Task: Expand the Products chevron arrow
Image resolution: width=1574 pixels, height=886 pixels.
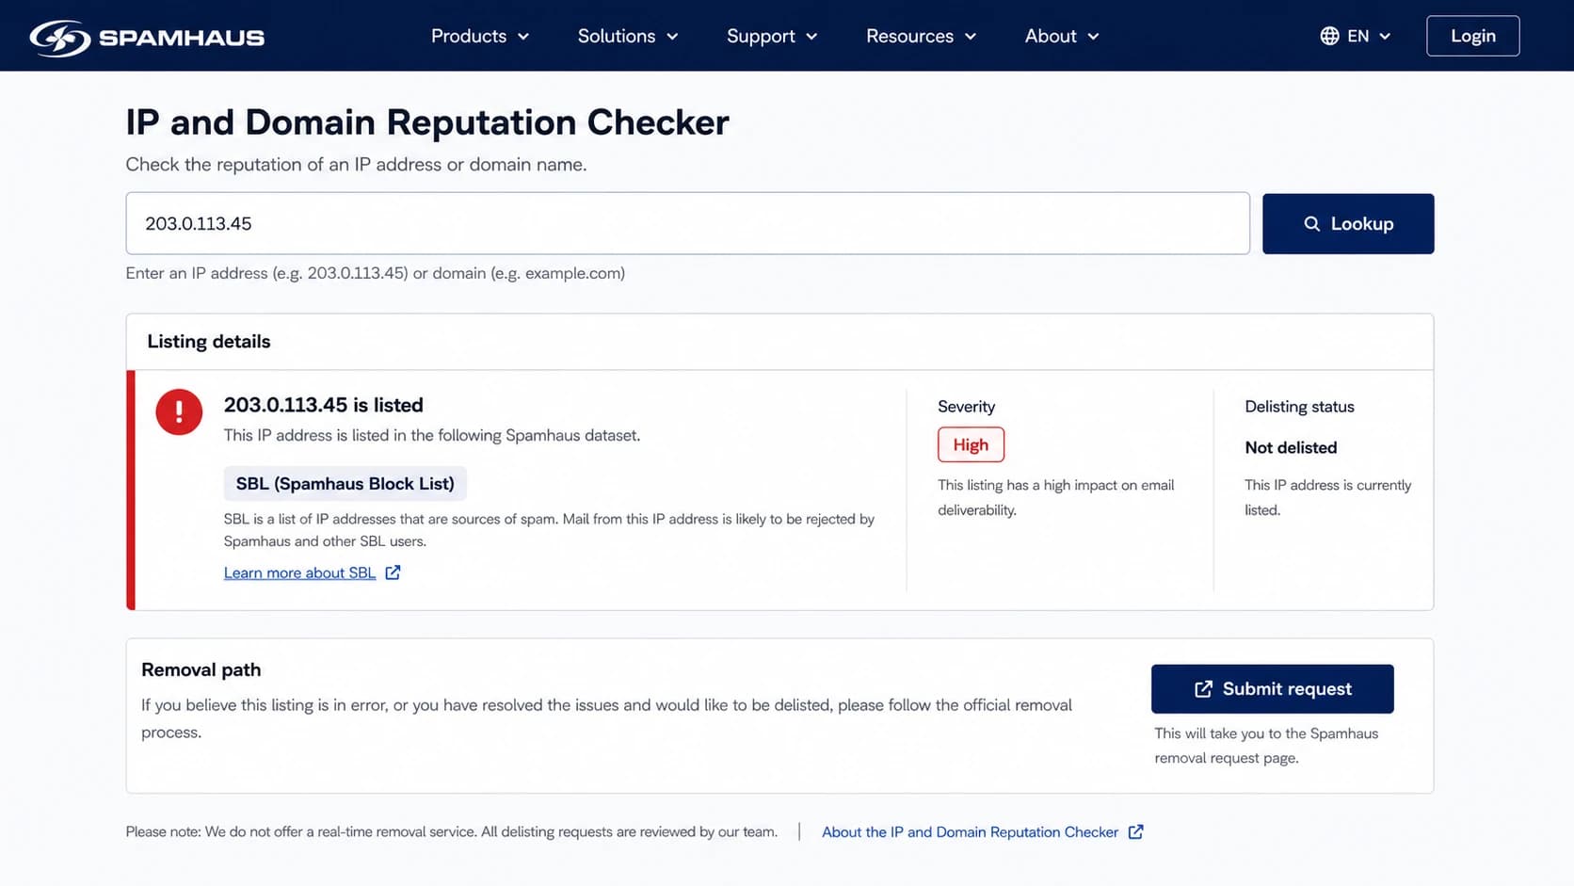Action: (523, 37)
